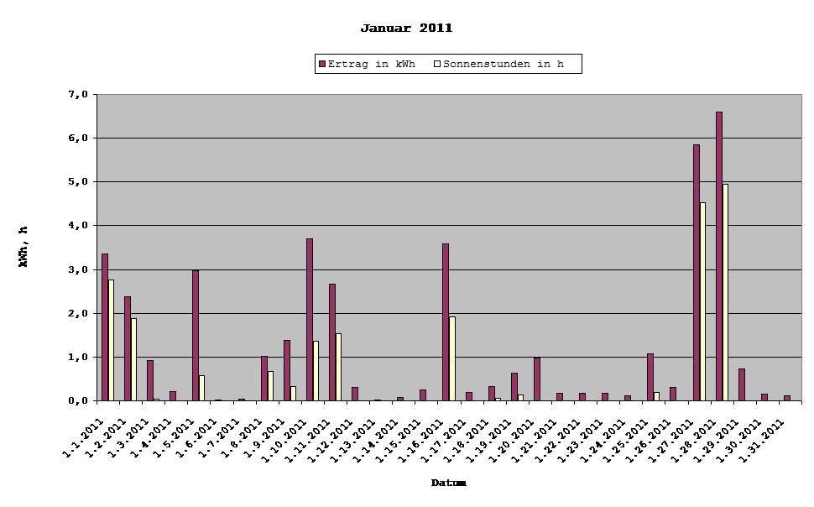Click the y-axis value label "7,0"

(80, 93)
